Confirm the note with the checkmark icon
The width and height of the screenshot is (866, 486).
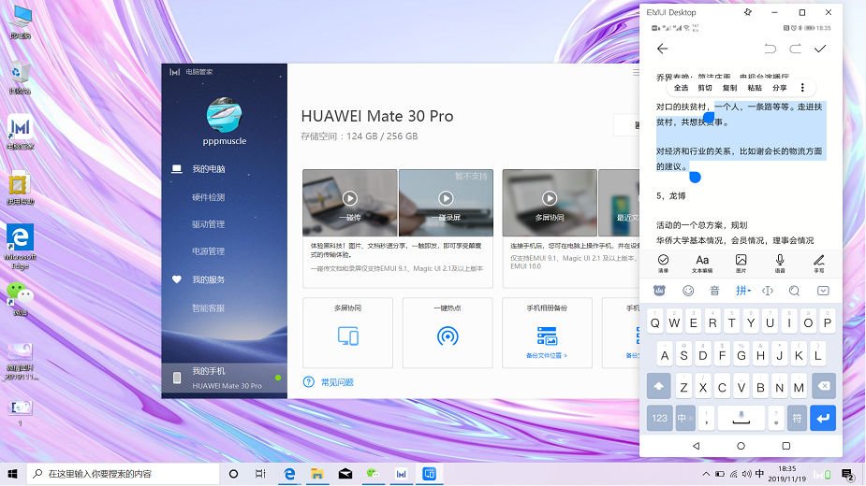point(820,49)
